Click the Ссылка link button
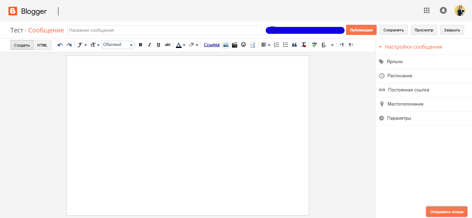Image resolution: width=472 pixels, height=218 pixels. (x=212, y=45)
